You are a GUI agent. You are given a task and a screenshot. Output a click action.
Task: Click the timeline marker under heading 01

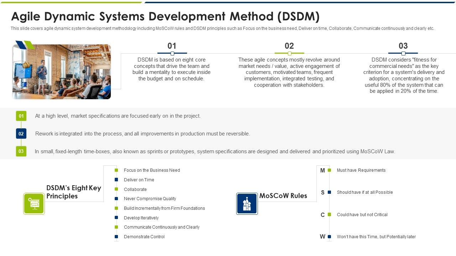[x=172, y=53]
